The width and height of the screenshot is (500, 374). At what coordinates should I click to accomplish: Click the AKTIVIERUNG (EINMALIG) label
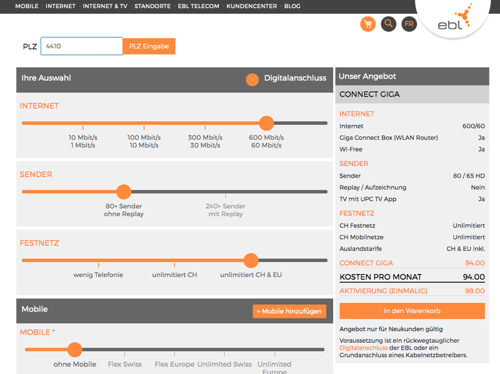click(383, 291)
